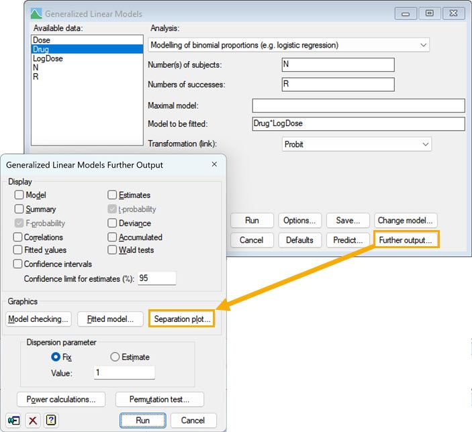Tick the Deviance checkbox
472x432 pixels.
(113, 223)
